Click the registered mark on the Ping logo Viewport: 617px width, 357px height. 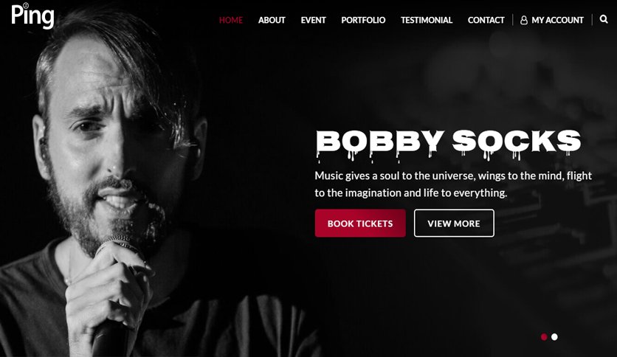click(x=26, y=5)
